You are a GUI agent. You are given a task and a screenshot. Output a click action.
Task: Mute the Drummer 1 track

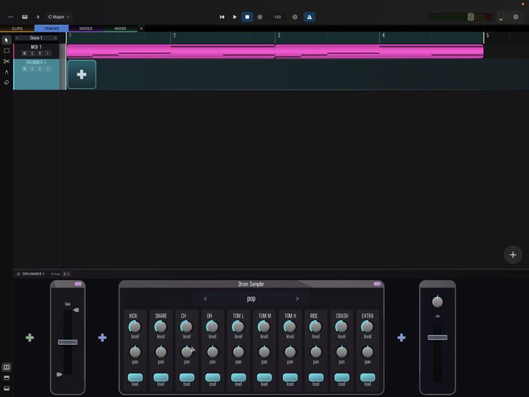(x=24, y=69)
